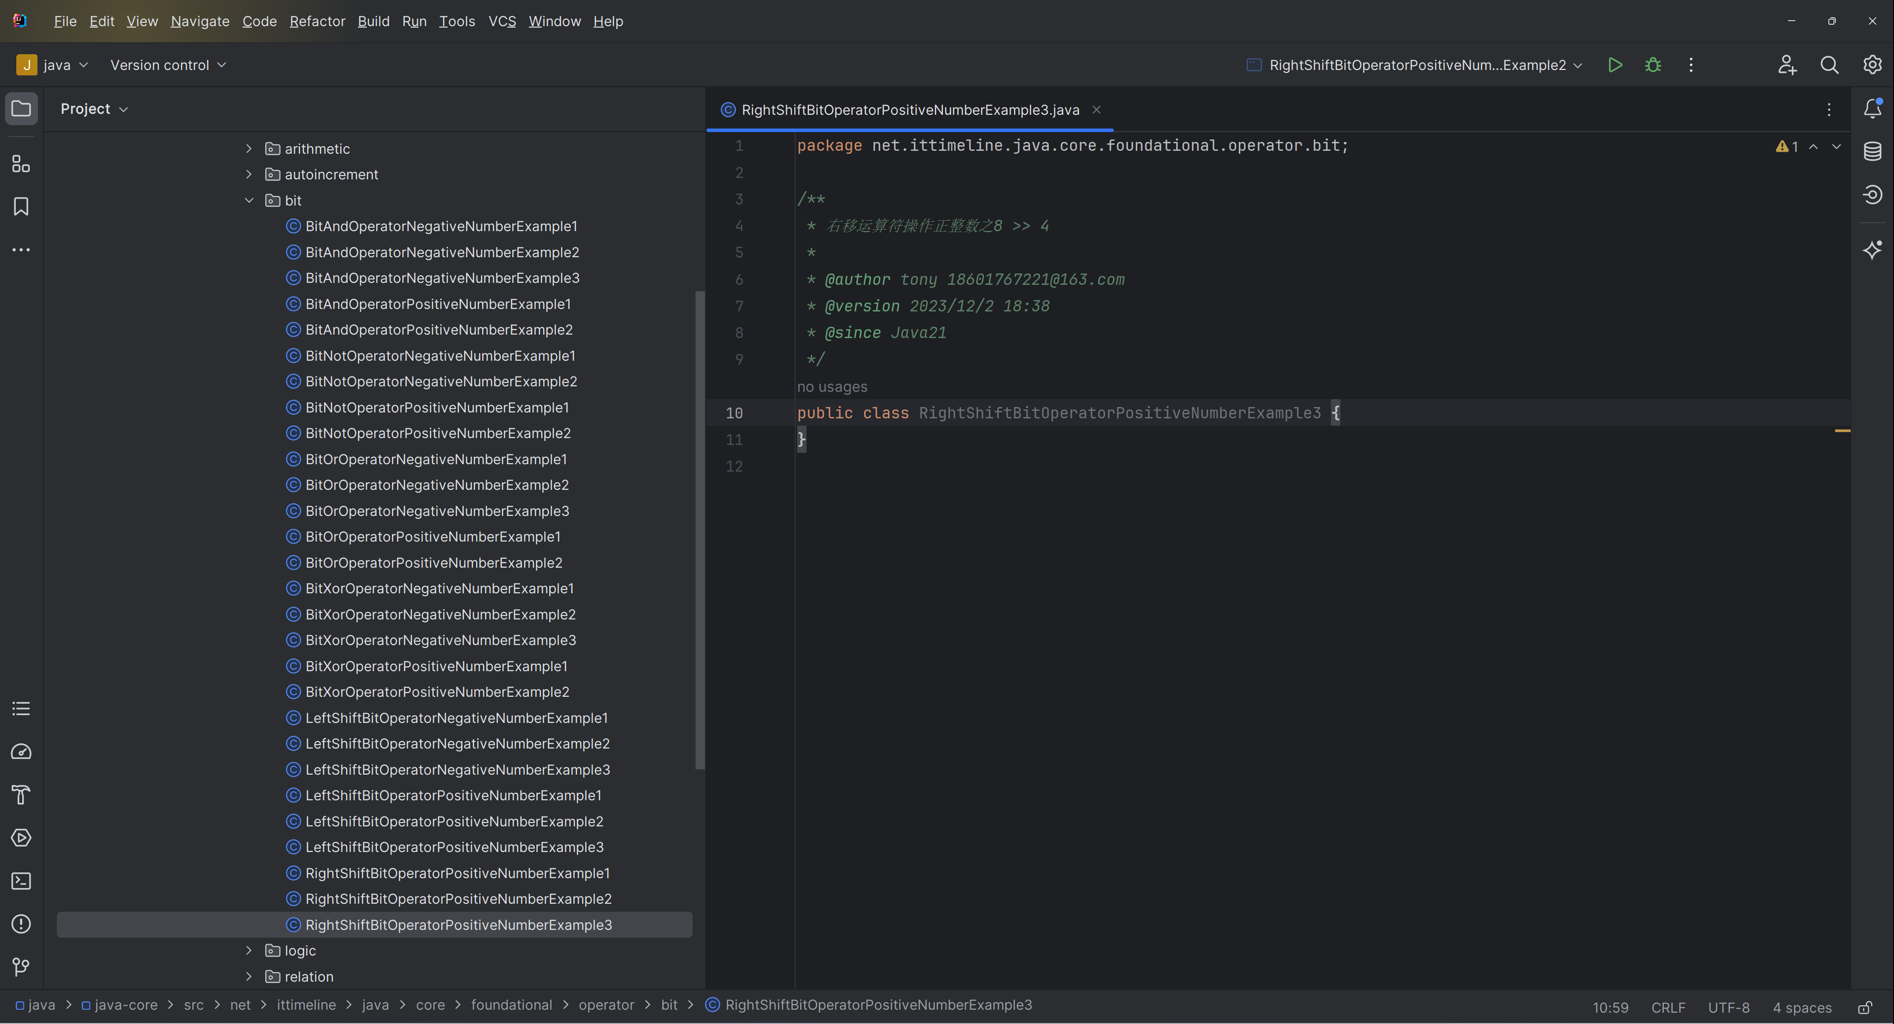1894x1024 pixels.
Task: Open the Profiler tool window
Action: (x=21, y=751)
